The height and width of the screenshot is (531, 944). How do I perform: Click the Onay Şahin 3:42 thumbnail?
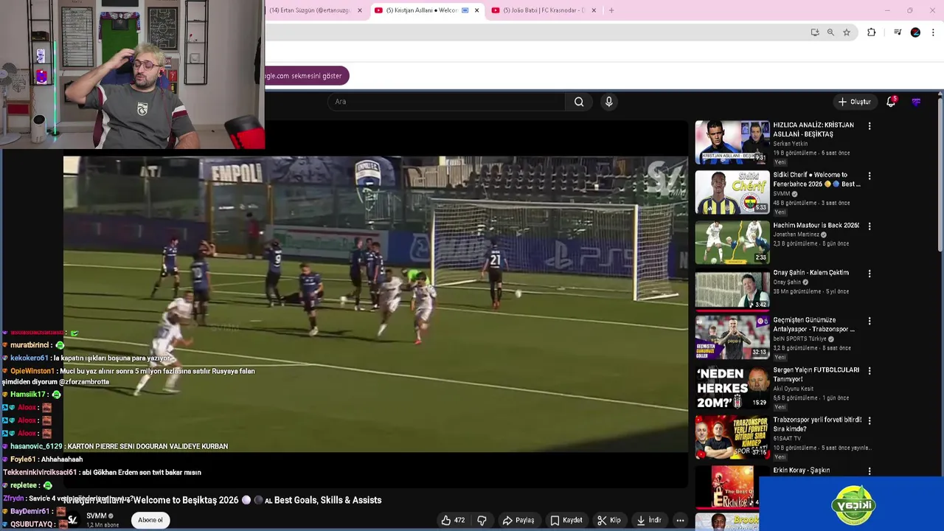[732, 289]
